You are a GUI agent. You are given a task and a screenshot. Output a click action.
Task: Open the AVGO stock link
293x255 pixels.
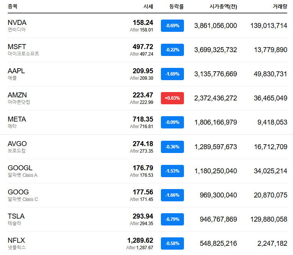[x=17, y=144]
